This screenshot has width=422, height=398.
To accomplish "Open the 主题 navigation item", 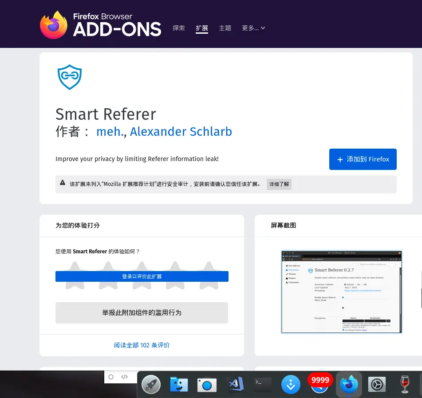I will point(225,28).
